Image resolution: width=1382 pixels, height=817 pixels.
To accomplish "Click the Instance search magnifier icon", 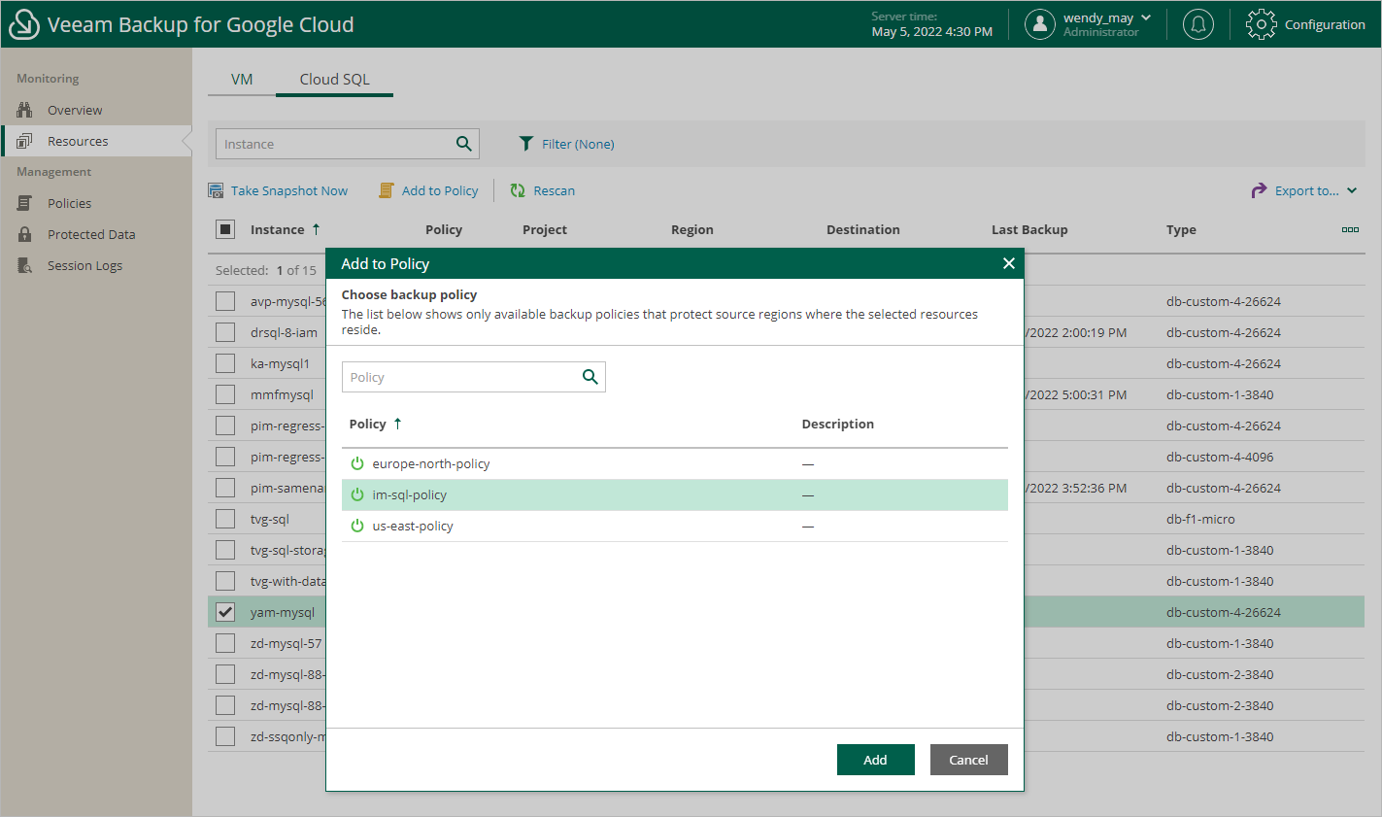I will (x=464, y=144).
